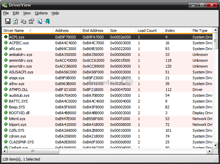The width and height of the screenshot is (220, 164).
Task: Click the driver icon next to btport.sys
Action: click(x=6, y=124)
